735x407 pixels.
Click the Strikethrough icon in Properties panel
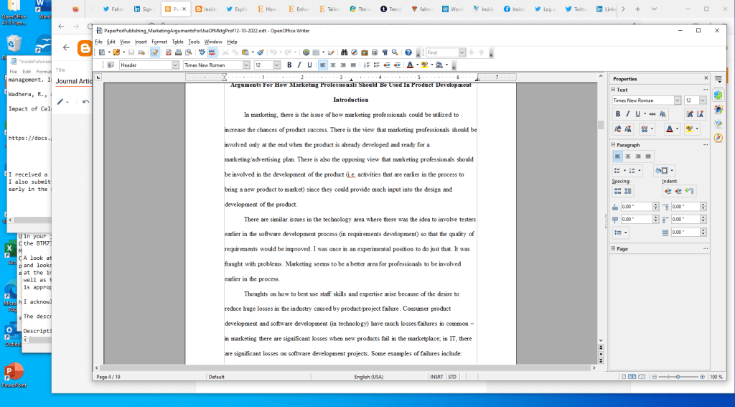[x=652, y=114]
